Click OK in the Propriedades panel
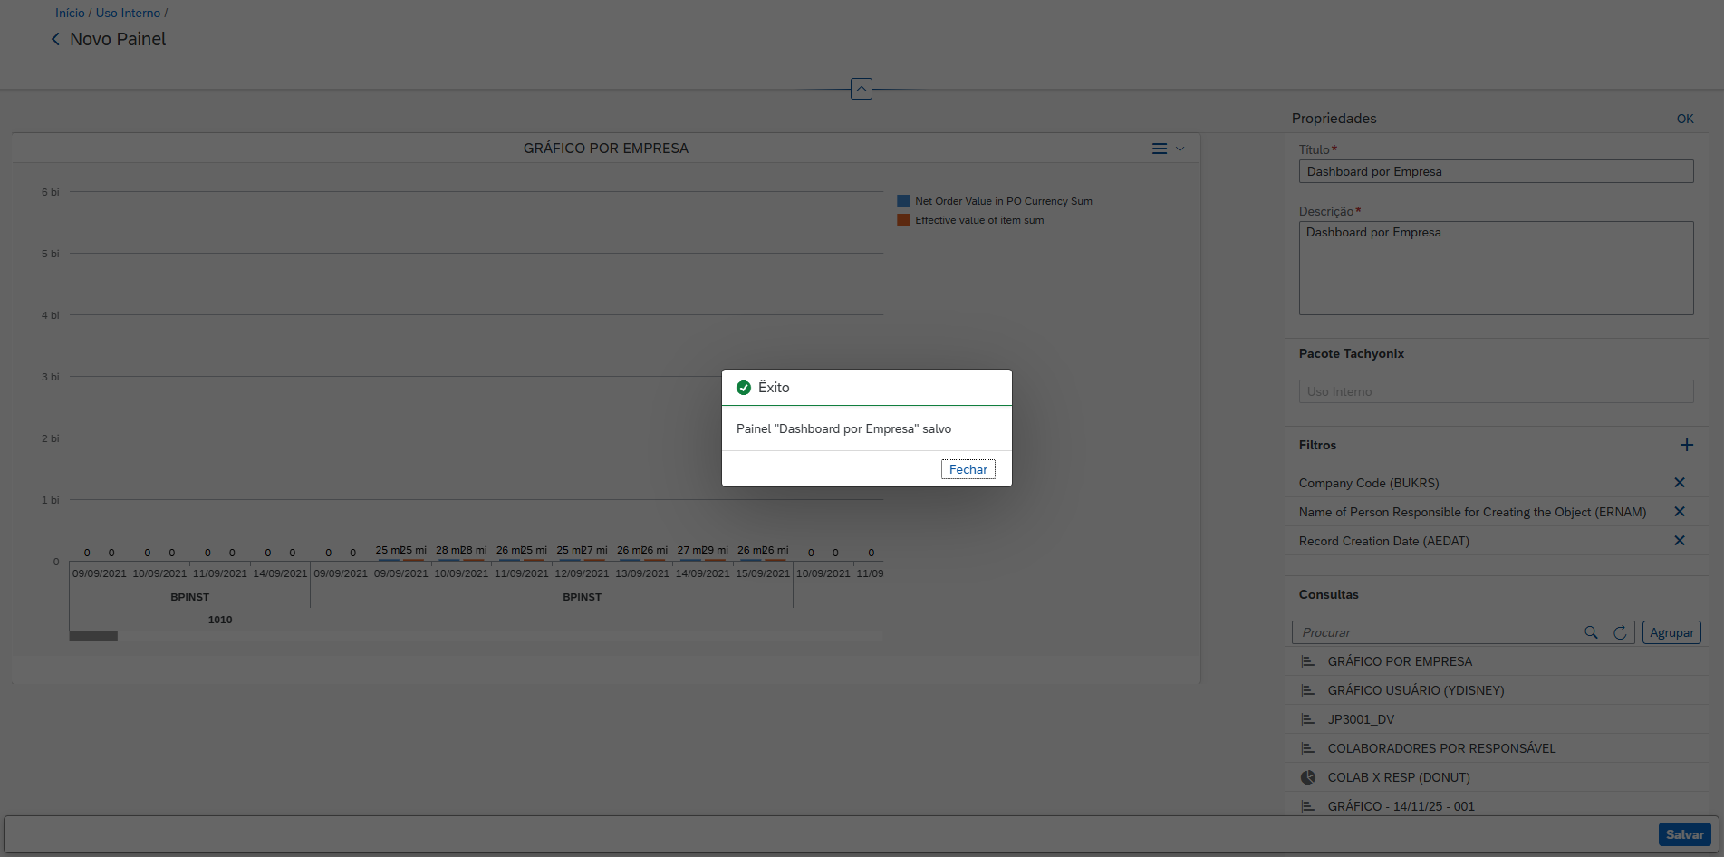Image resolution: width=1724 pixels, height=857 pixels. 1684,119
